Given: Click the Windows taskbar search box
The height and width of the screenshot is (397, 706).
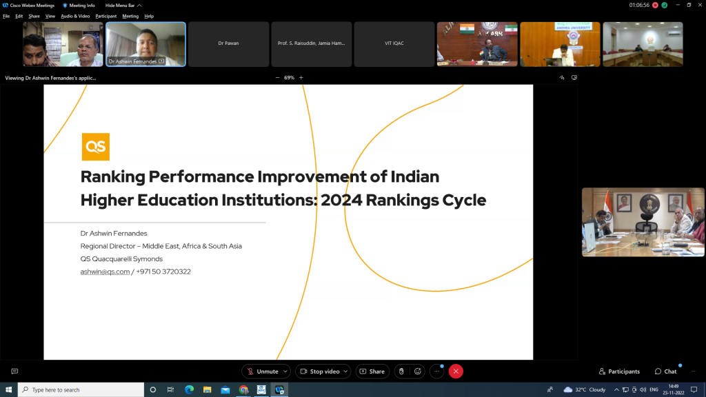Looking at the screenshot, I should (81, 390).
